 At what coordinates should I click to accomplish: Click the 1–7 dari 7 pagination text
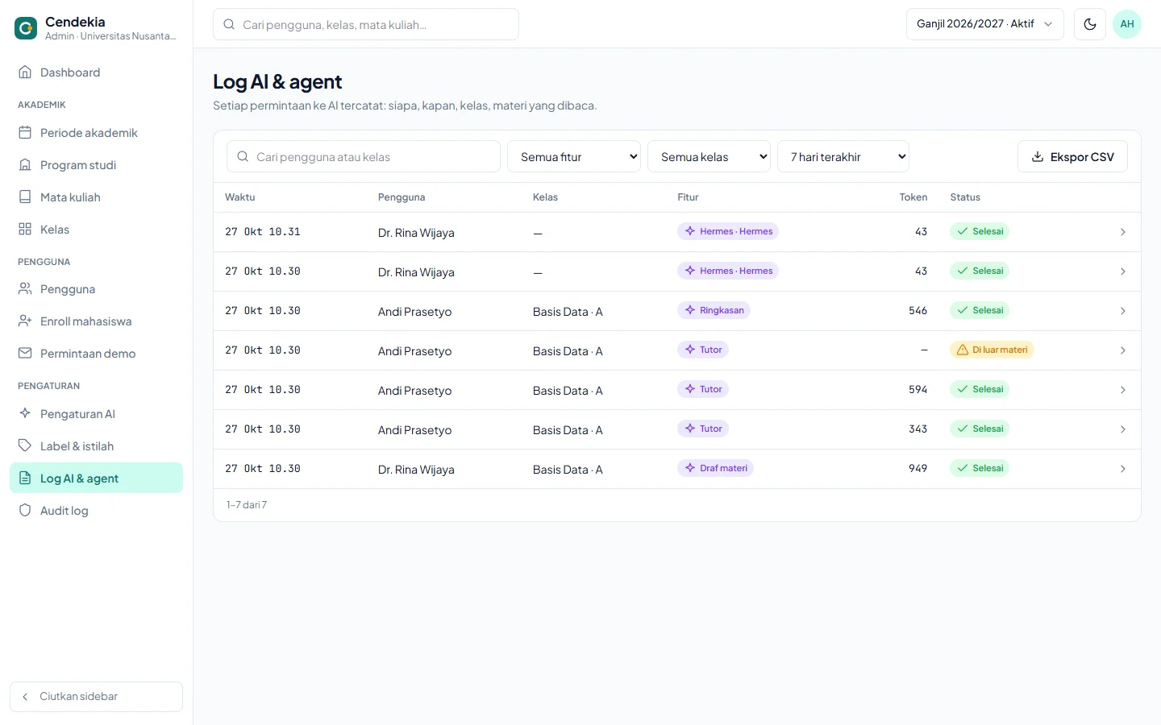[247, 505]
